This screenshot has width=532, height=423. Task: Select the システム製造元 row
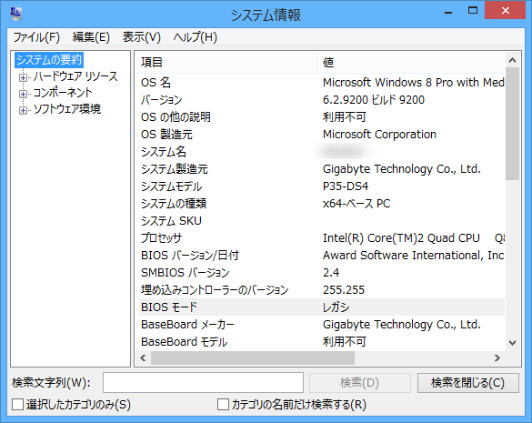tap(322, 169)
